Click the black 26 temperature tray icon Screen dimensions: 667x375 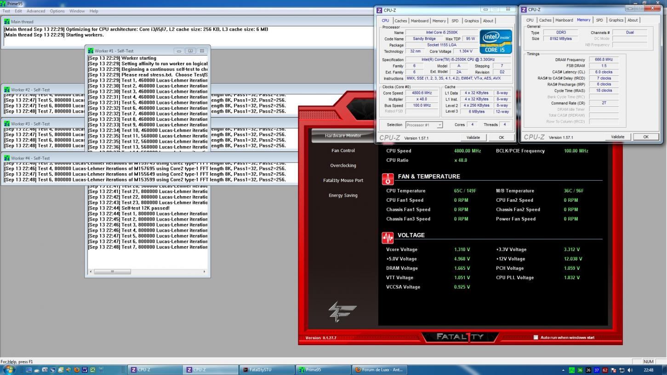588,370
